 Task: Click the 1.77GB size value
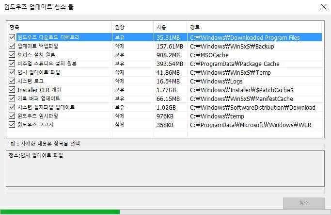[166, 90]
